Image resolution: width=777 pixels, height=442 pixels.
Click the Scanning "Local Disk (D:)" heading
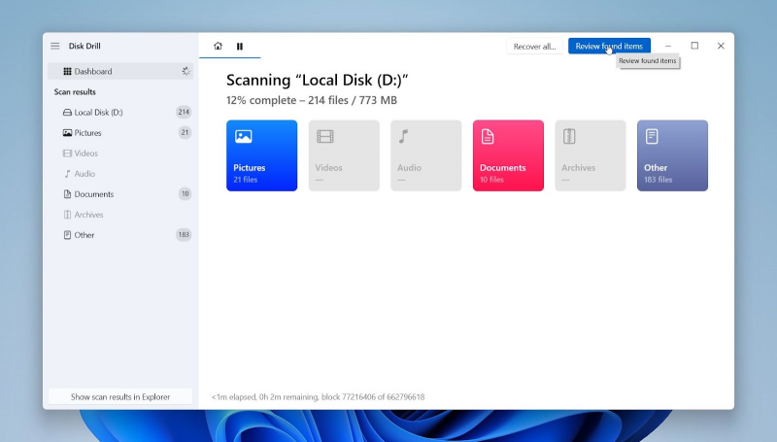click(318, 81)
